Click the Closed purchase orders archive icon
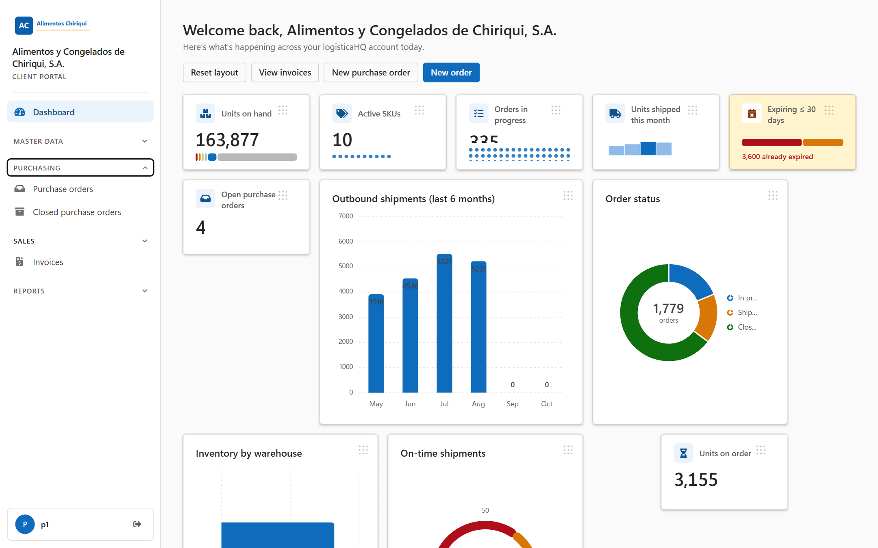The width and height of the screenshot is (878, 548). [20, 212]
